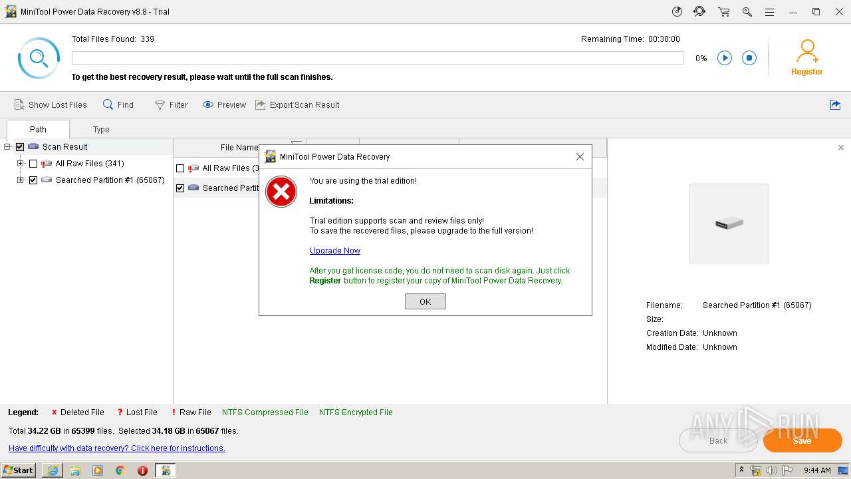Open Internet Explorer from taskbar
Screen dimensions: 851x479
pyautogui.click(x=53, y=470)
